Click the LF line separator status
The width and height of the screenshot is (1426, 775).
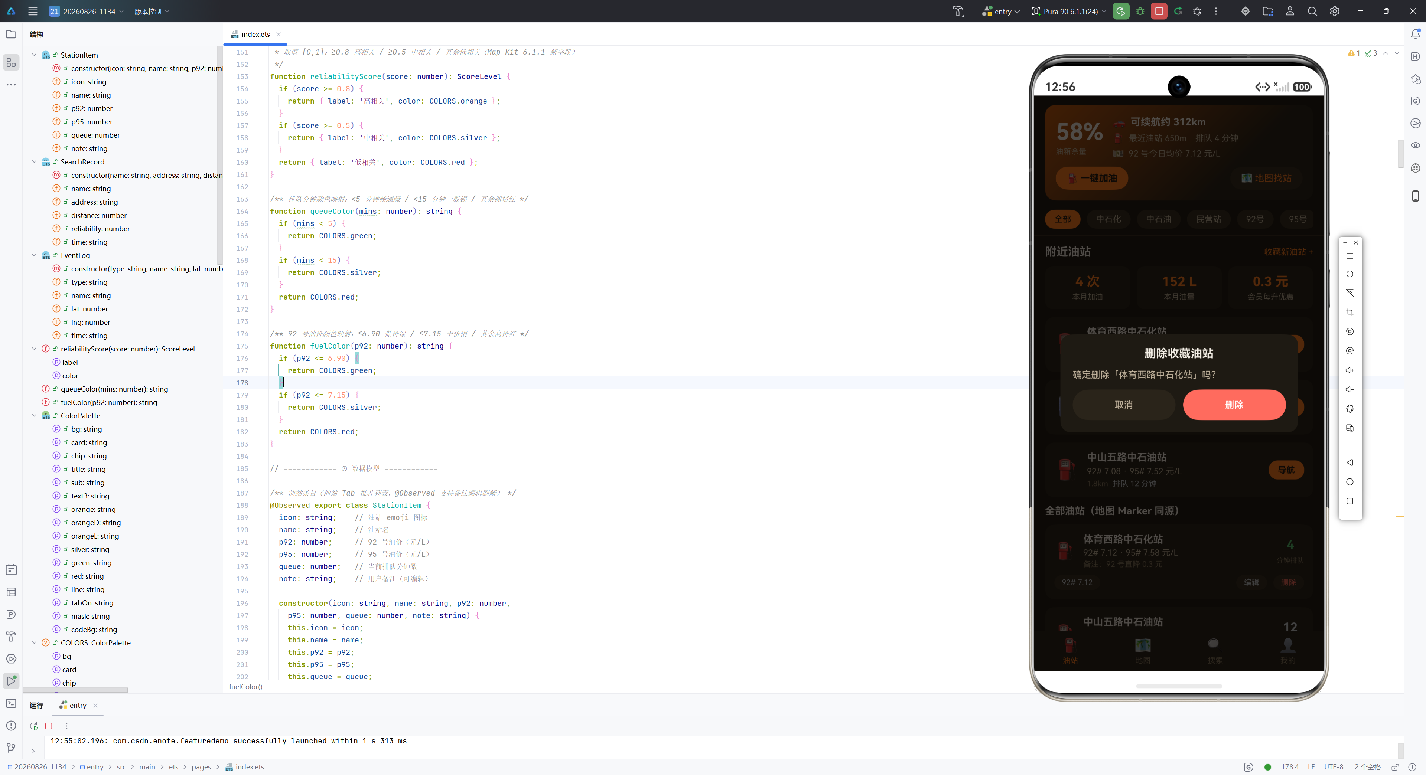pyautogui.click(x=1311, y=767)
